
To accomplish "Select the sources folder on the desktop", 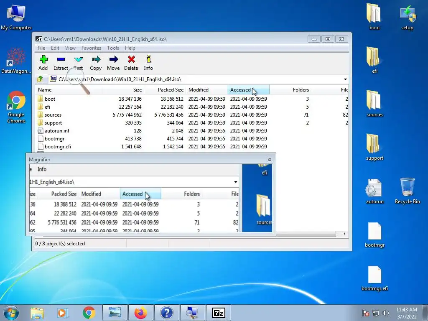I will (x=374, y=104).
